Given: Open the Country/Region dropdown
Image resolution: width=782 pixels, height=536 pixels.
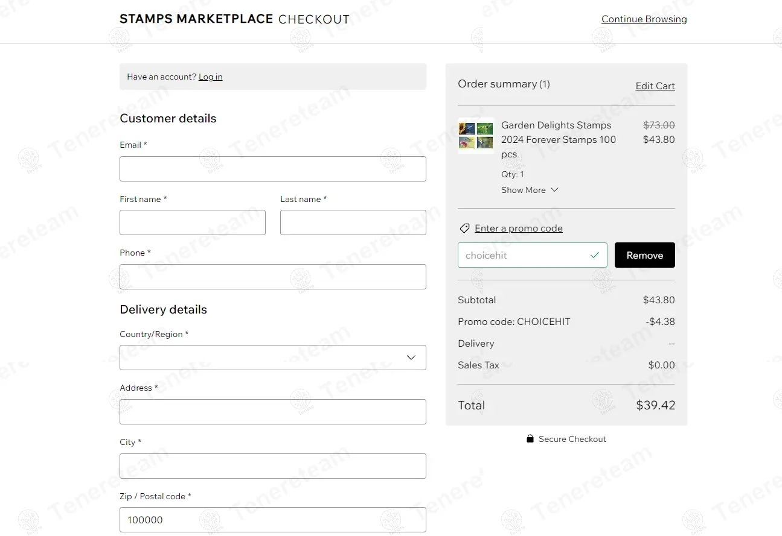Looking at the screenshot, I should coord(273,358).
